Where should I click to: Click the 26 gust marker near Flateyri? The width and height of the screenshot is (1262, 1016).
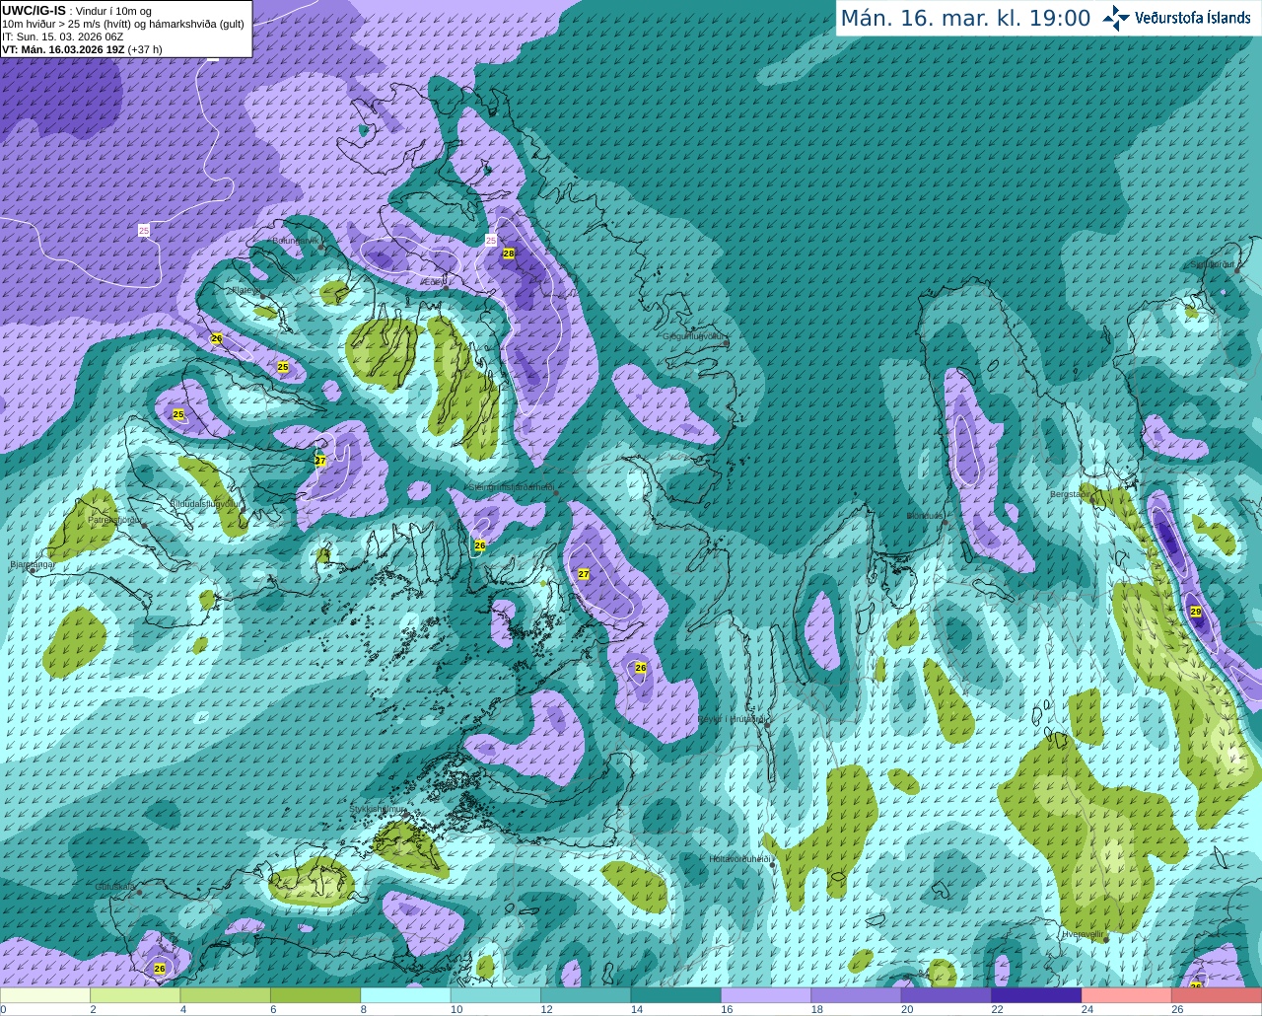(x=217, y=338)
